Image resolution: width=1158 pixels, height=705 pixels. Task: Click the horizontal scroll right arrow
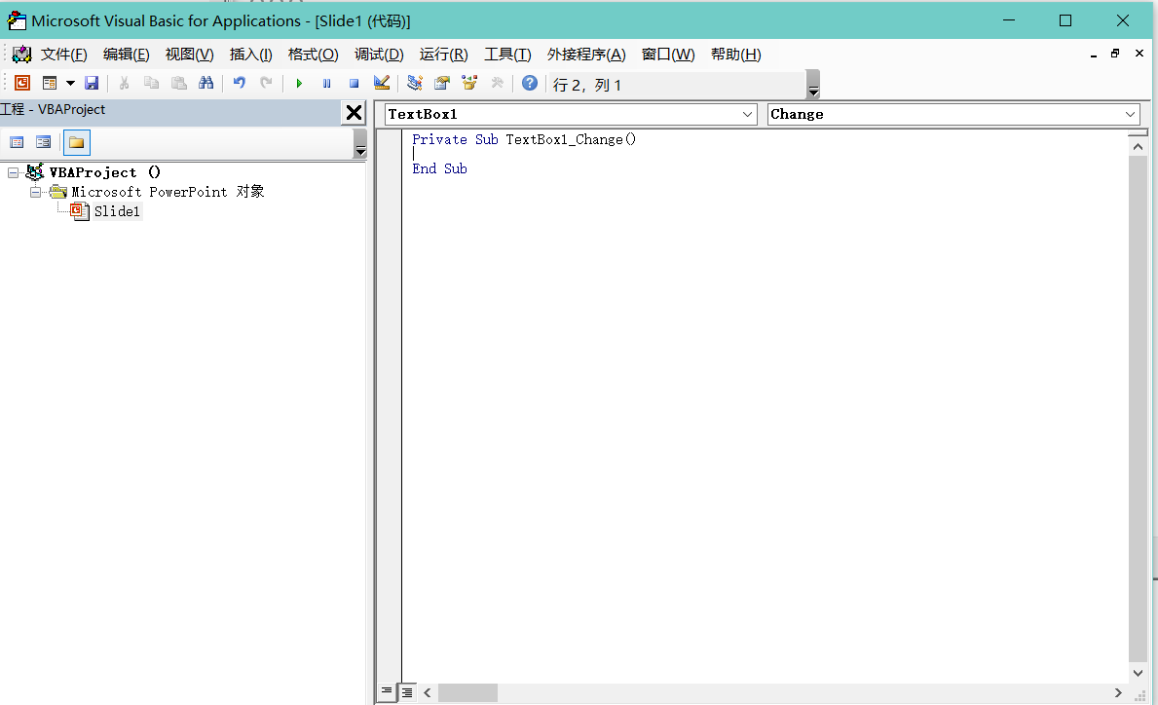tap(1118, 693)
